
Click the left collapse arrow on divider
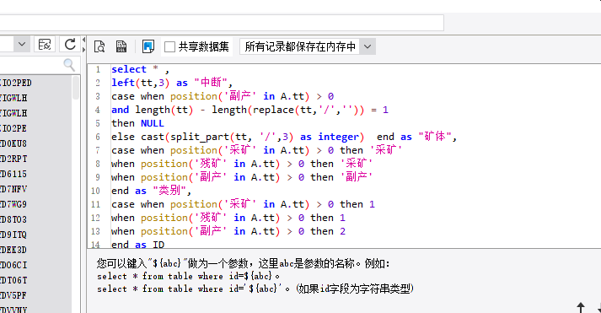coord(83,40)
